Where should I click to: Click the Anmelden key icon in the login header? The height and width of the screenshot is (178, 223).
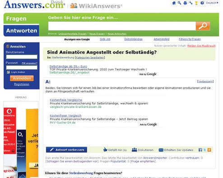8,46
